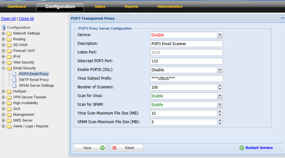Image resolution: width=285 pixels, height=158 pixels.
Task: Expand the HotSpot plus box
Action: click(3, 91)
